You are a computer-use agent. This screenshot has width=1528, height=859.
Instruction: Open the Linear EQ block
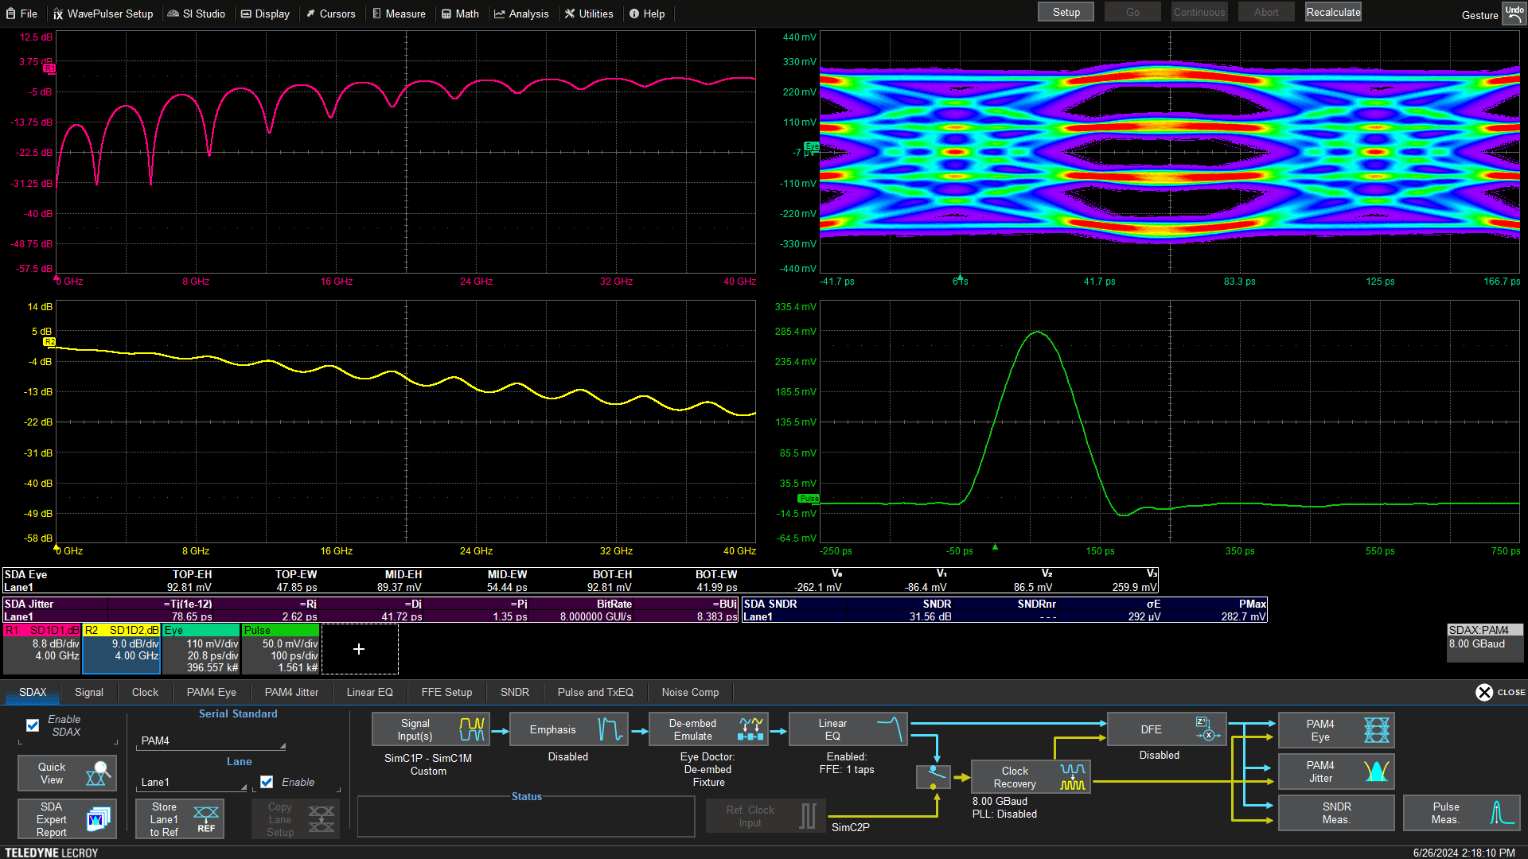[848, 729]
